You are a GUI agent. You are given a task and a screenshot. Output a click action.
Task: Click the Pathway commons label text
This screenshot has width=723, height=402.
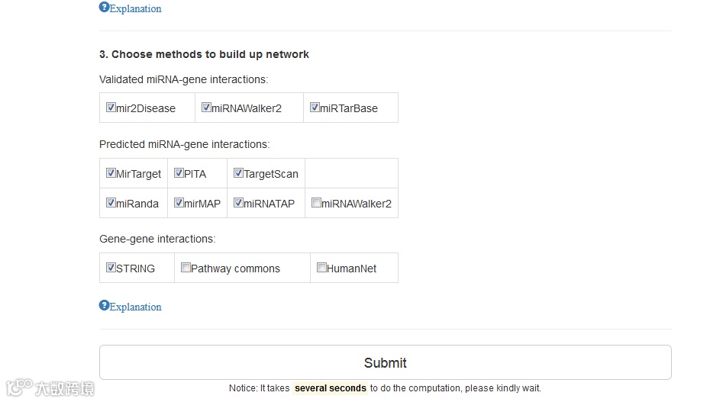click(235, 269)
